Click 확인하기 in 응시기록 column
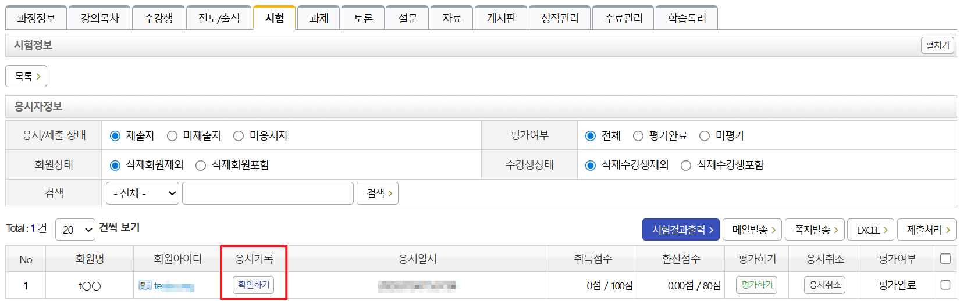 point(254,285)
